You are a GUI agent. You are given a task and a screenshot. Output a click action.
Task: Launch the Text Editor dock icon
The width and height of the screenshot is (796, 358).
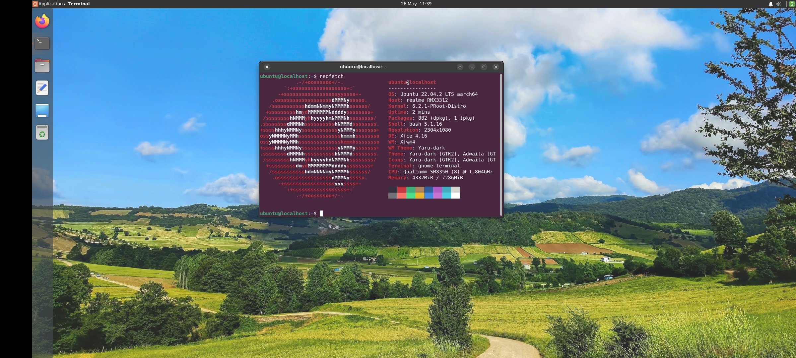(42, 88)
